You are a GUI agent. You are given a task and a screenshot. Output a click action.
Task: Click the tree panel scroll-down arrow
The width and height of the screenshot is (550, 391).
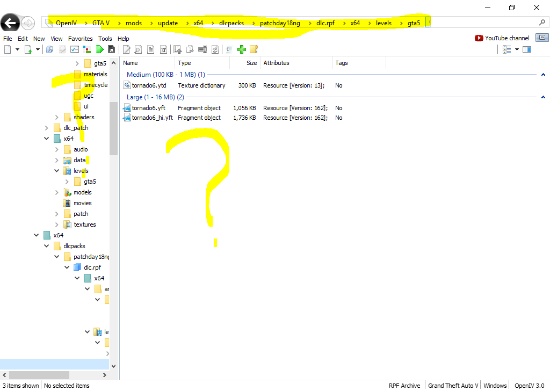click(x=113, y=366)
